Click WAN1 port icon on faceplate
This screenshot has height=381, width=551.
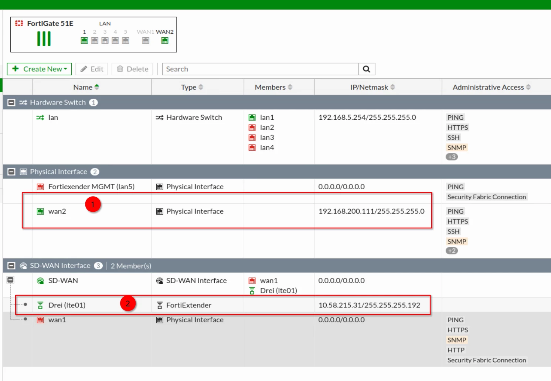146,41
